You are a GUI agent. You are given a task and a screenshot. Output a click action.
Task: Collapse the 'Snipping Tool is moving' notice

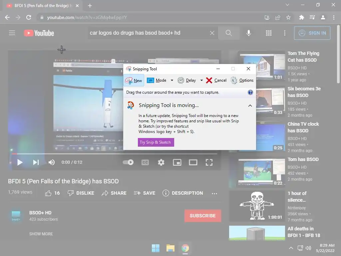[250, 106]
